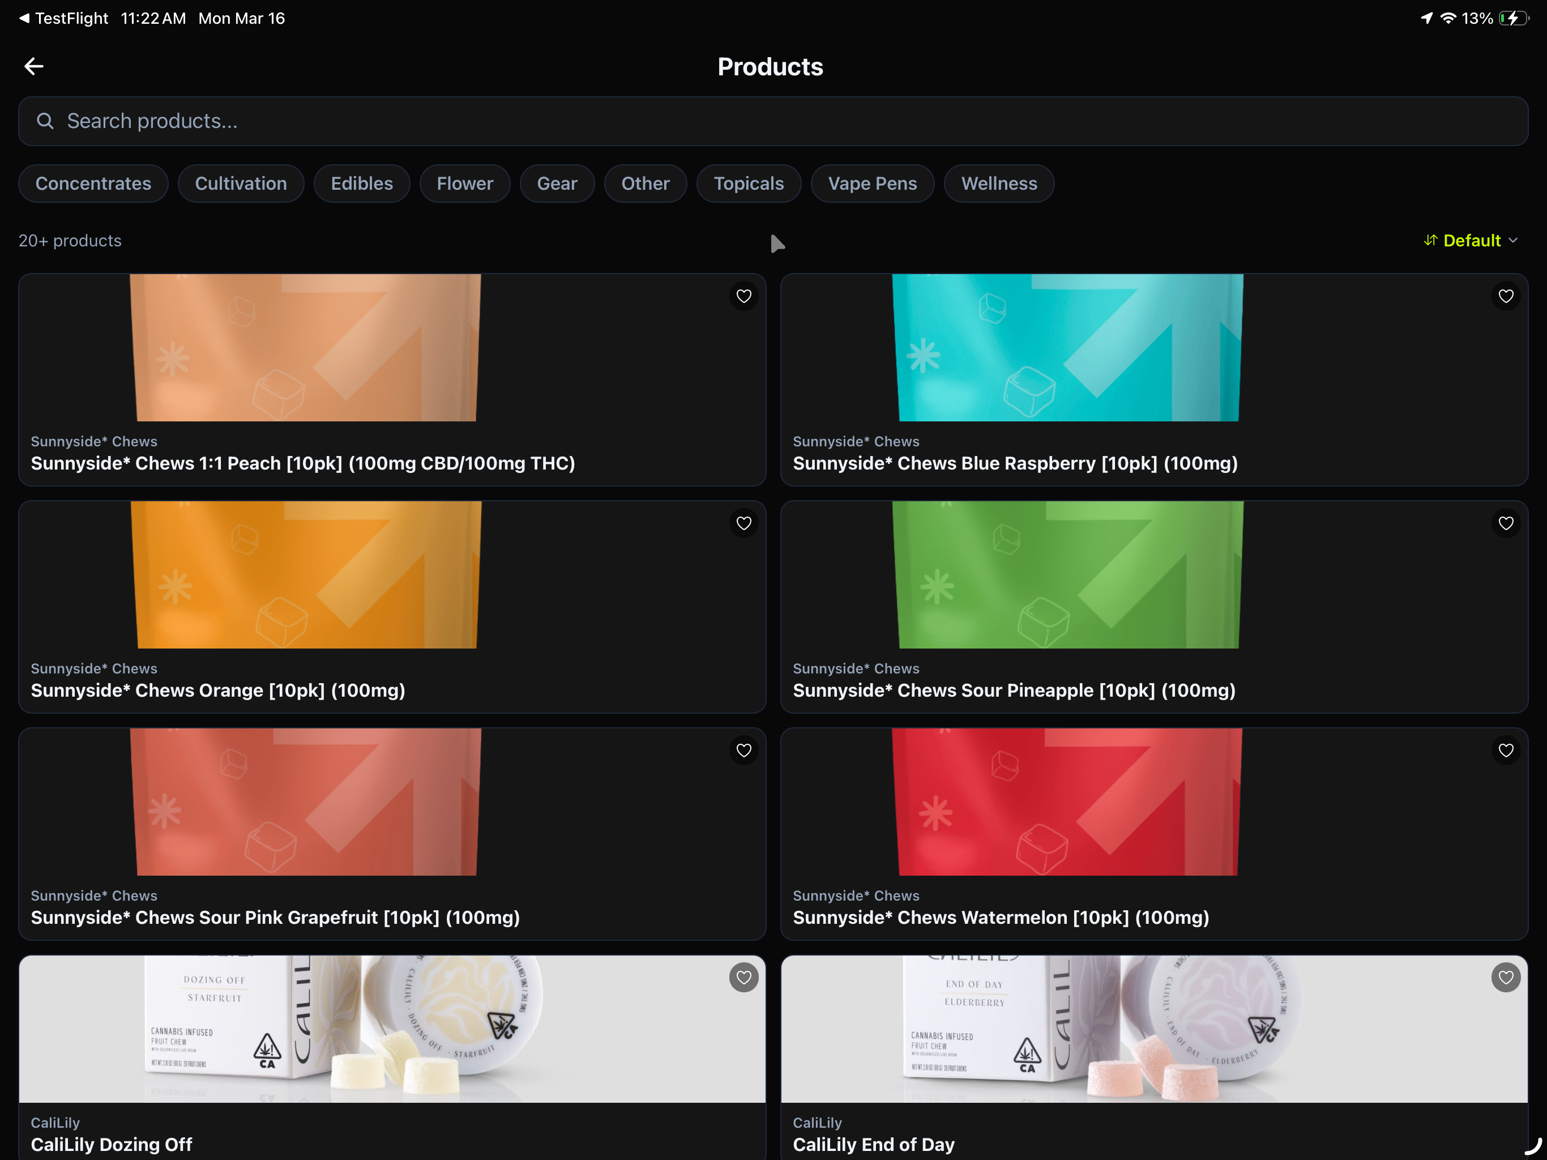
Task: Expand the sort chevron next to Default
Action: pyautogui.click(x=1512, y=241)
